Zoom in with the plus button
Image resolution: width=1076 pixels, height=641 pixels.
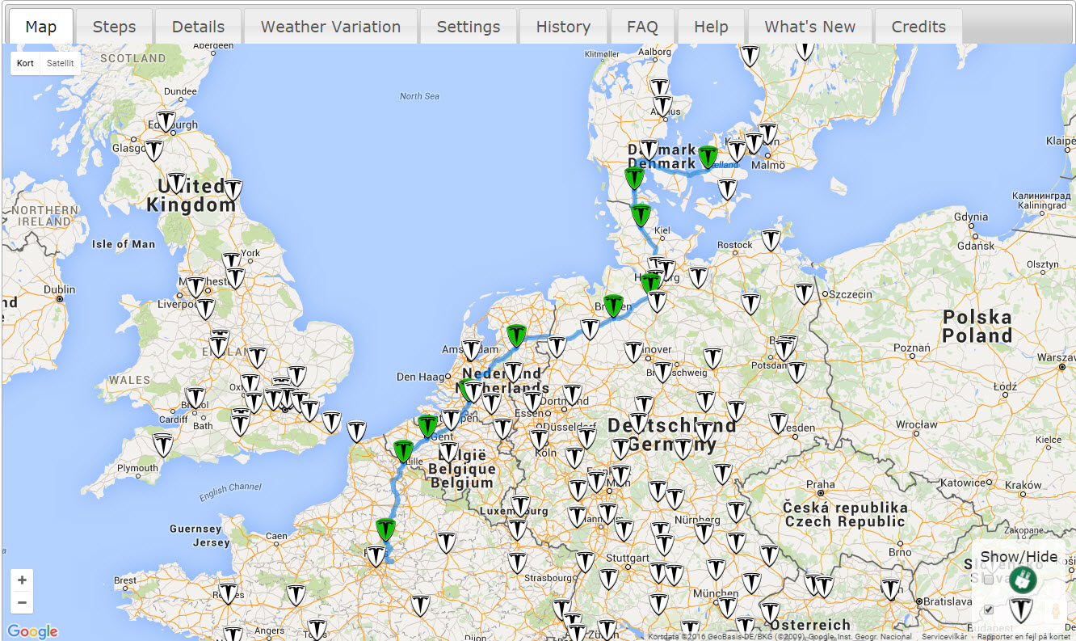point(22,580)
